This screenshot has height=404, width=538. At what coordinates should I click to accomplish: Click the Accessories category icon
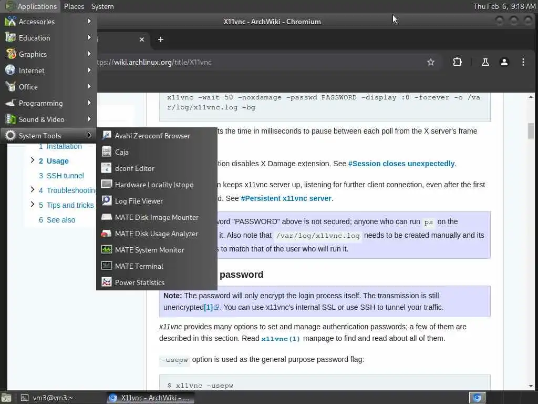(x=11, y=21)
